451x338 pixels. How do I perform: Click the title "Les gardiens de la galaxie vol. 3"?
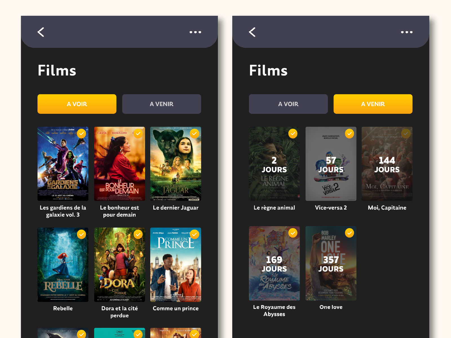[63, 211]
